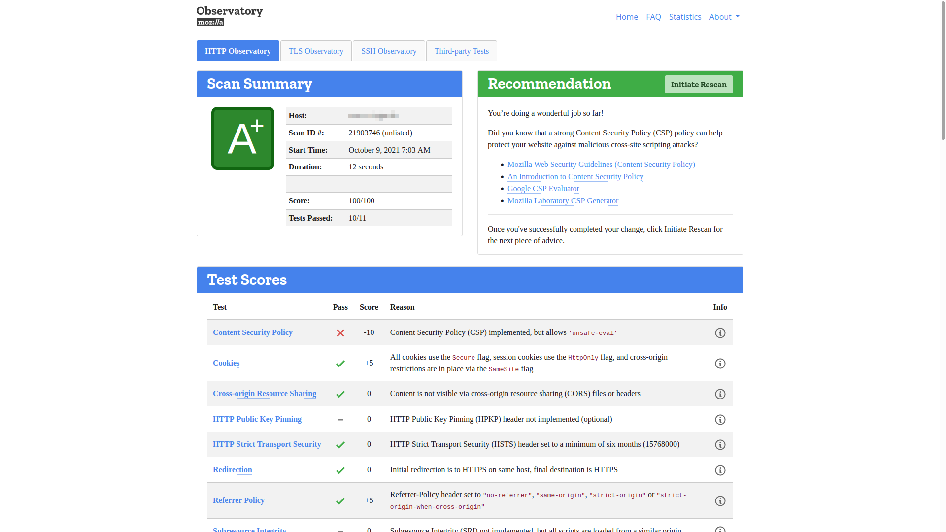Image resolution: width=946 pixels, height=532 pixels.
Task: Open the Statistics navigation link
Action: [685, 17]
